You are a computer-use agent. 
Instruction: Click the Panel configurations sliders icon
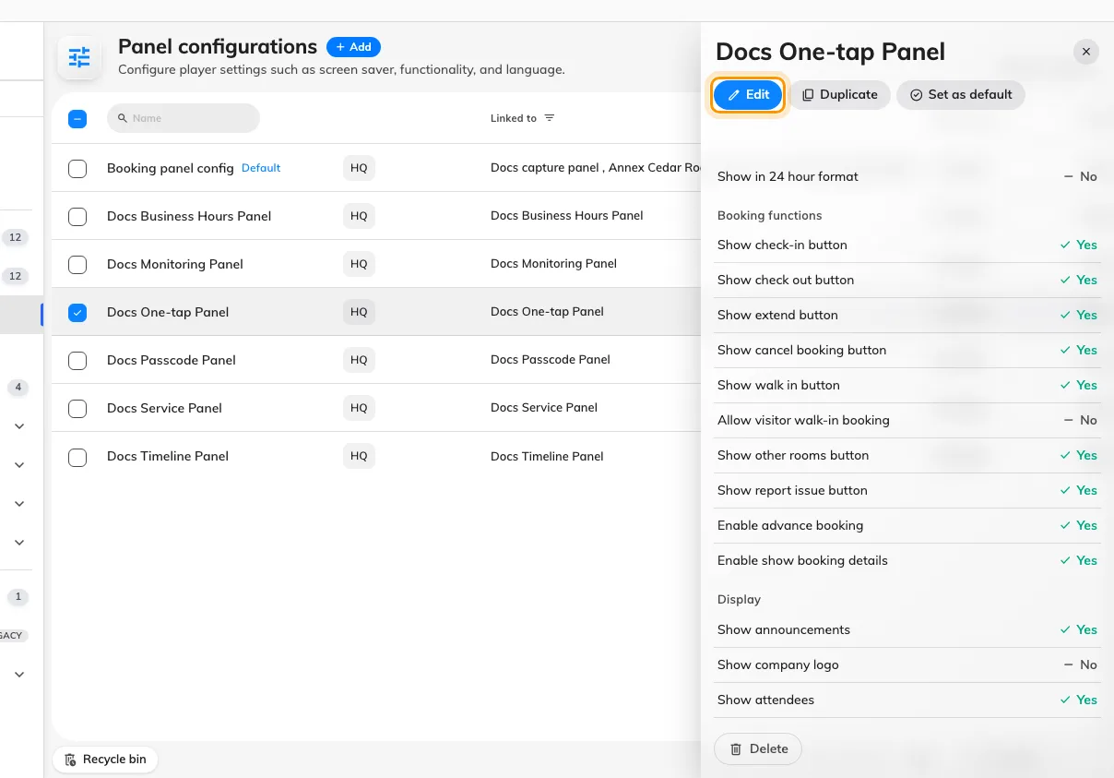tap(80, 58)
